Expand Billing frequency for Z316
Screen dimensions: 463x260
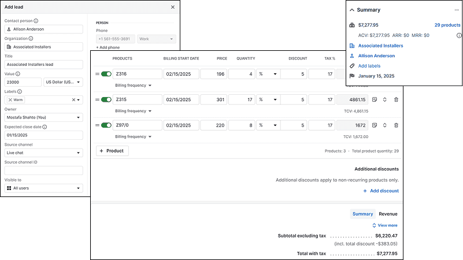click(x=133, y=86)
